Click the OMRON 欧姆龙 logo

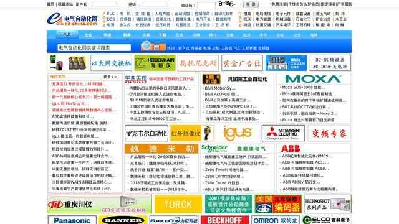tap(276, 220)
